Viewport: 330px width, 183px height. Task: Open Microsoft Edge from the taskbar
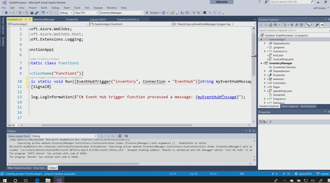point(37,180)
